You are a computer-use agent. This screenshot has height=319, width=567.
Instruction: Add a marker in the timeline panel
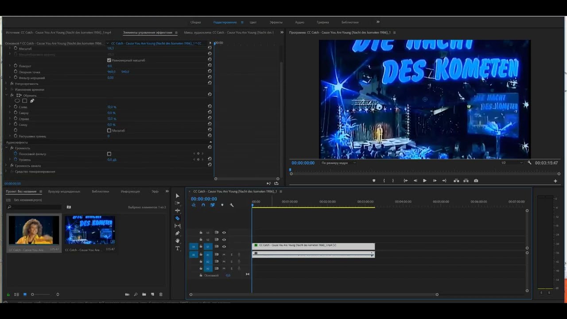222,205
